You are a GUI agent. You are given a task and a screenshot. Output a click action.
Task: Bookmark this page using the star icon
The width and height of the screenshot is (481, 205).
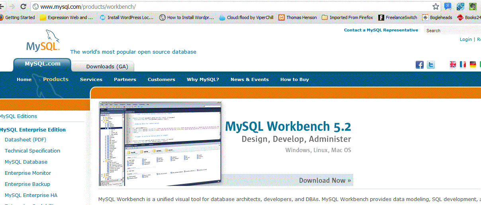(x=436, y=6)
